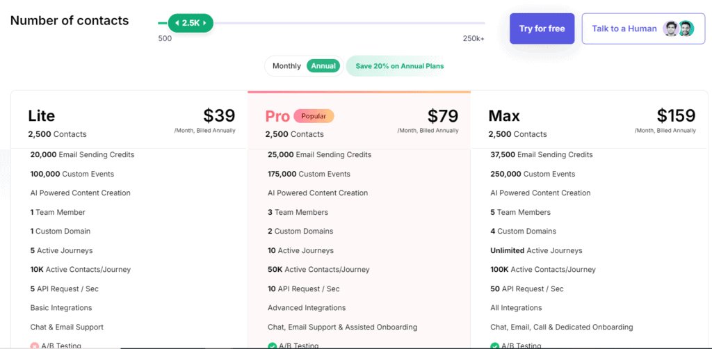Click Unlimited Active Journeys in Max plan

tap(536, 250)
